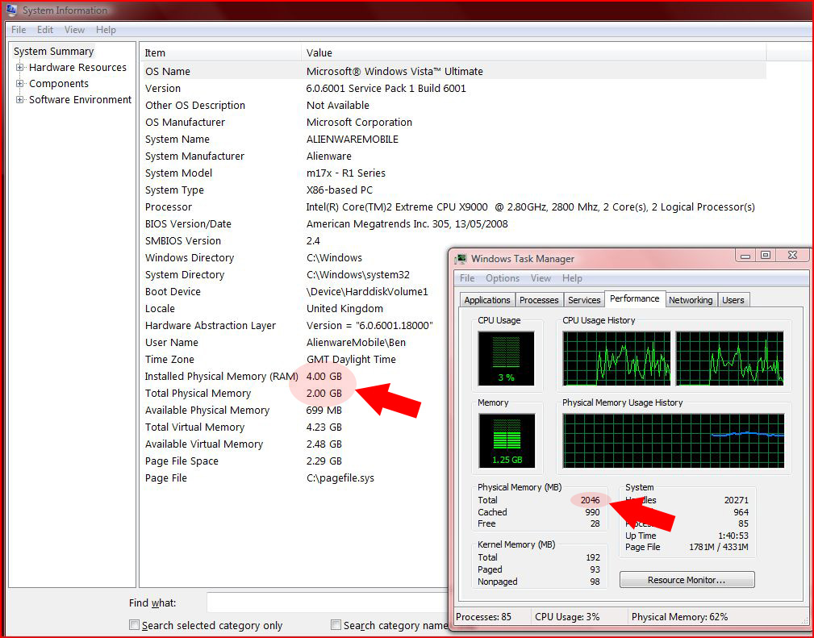Toggle Search category names only checkbox
814x638 pixels.
click(x=336, y=625)
